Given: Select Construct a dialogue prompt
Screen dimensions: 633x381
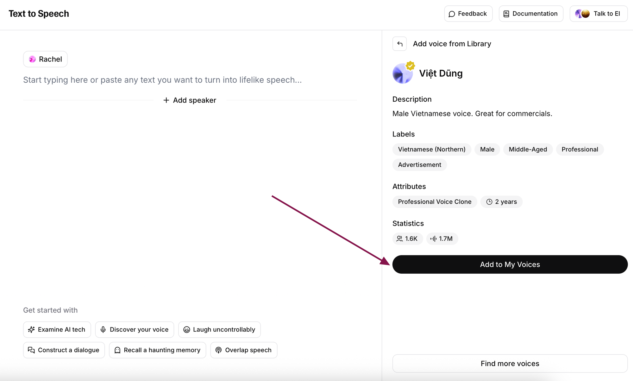Looking at the screenshot, I should coord(64,350).
